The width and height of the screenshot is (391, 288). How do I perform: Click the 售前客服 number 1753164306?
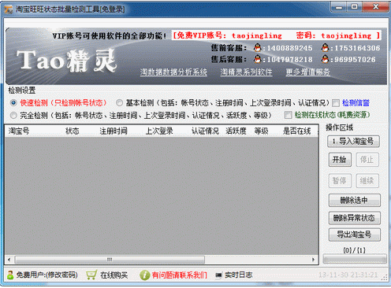[x=357, y=48]
